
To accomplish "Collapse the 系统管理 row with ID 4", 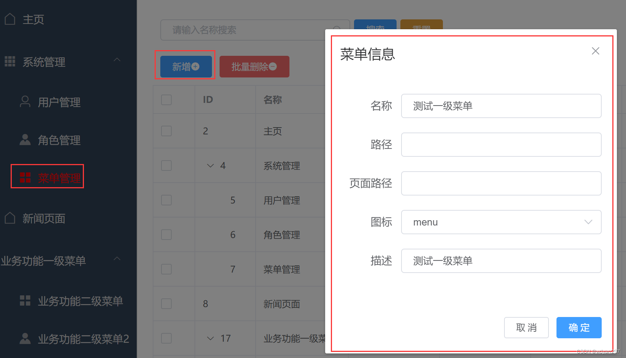I will tap(210, 166).
